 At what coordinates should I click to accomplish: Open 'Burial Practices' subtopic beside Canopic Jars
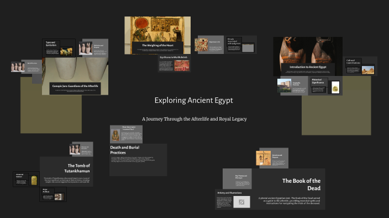27,67
